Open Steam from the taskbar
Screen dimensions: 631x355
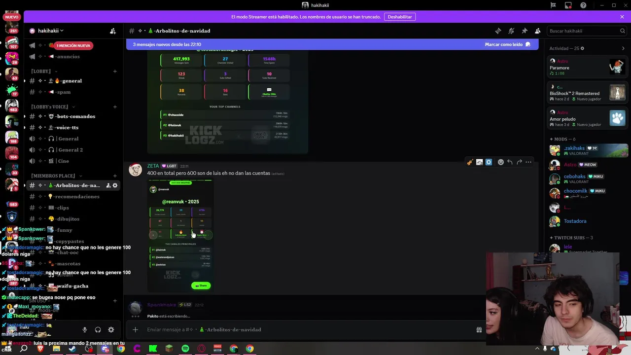tap(72, 349)
